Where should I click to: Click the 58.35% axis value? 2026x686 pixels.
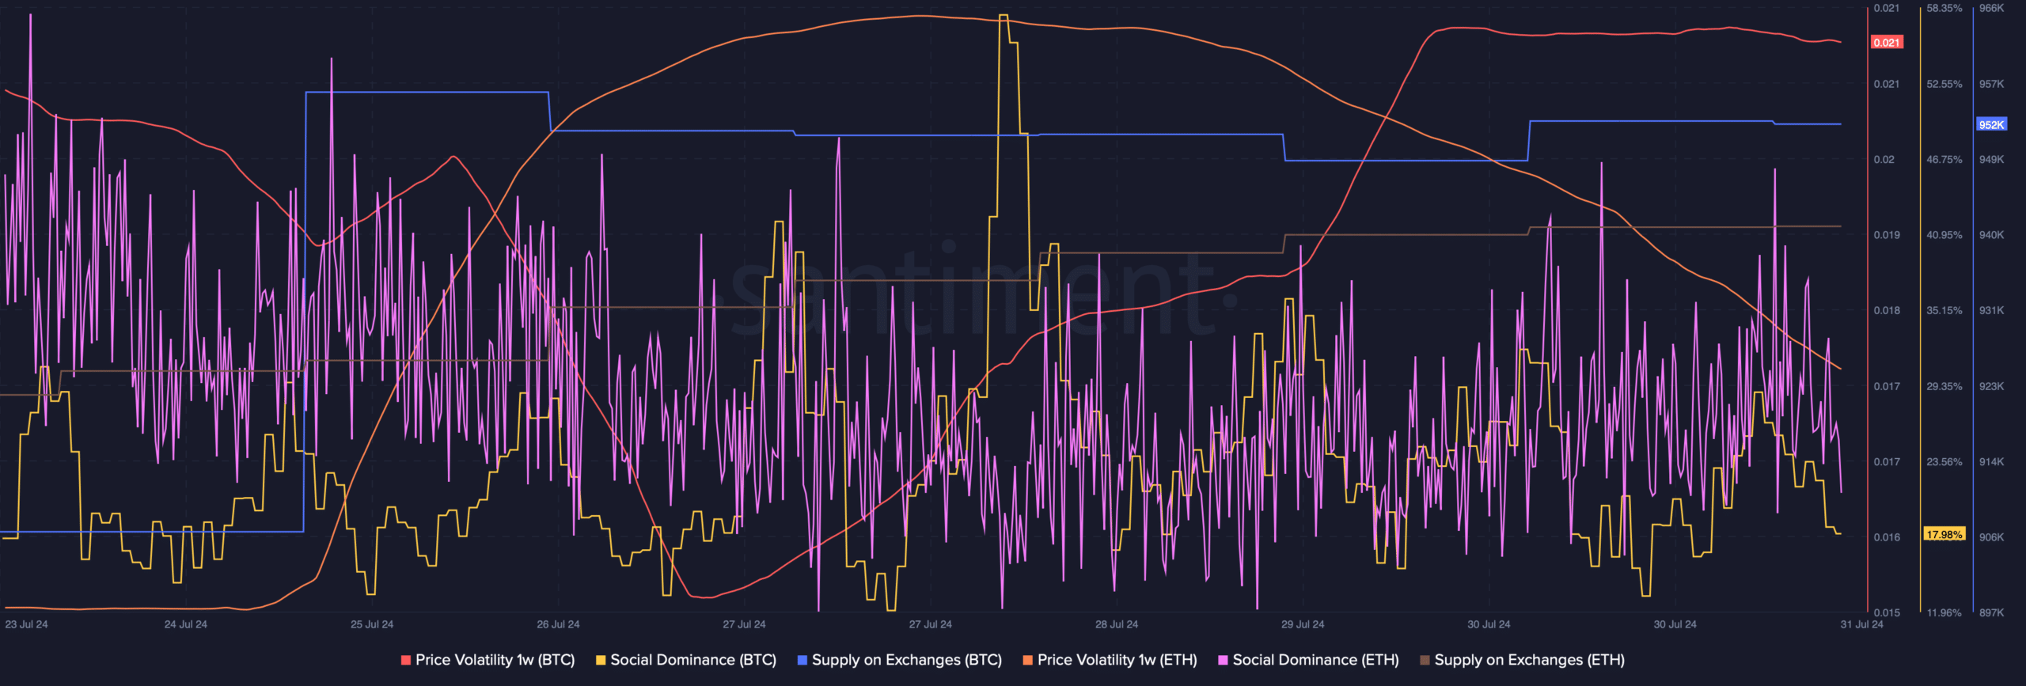(1944, 9)
